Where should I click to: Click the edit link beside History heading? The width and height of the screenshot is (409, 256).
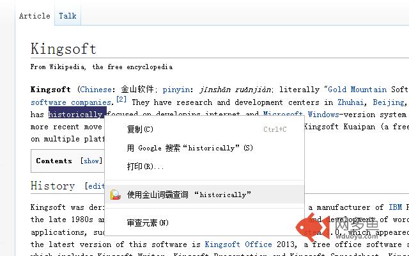pos(96,186)
